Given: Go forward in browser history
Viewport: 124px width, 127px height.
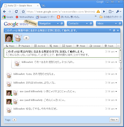Looking at the screenshot, I should [10, 11].
